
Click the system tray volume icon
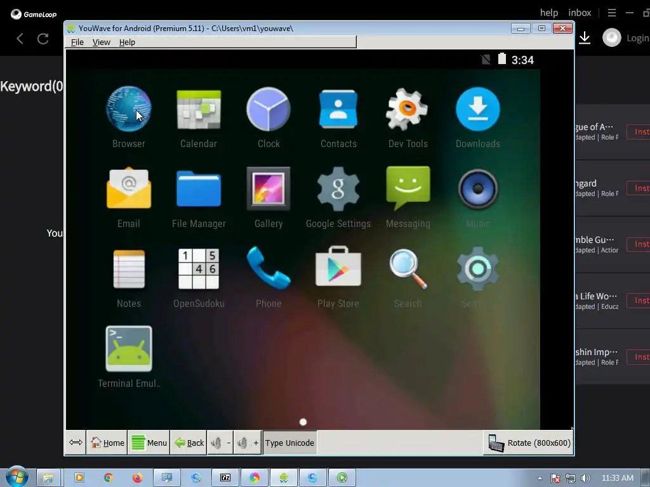pos(585,478)
